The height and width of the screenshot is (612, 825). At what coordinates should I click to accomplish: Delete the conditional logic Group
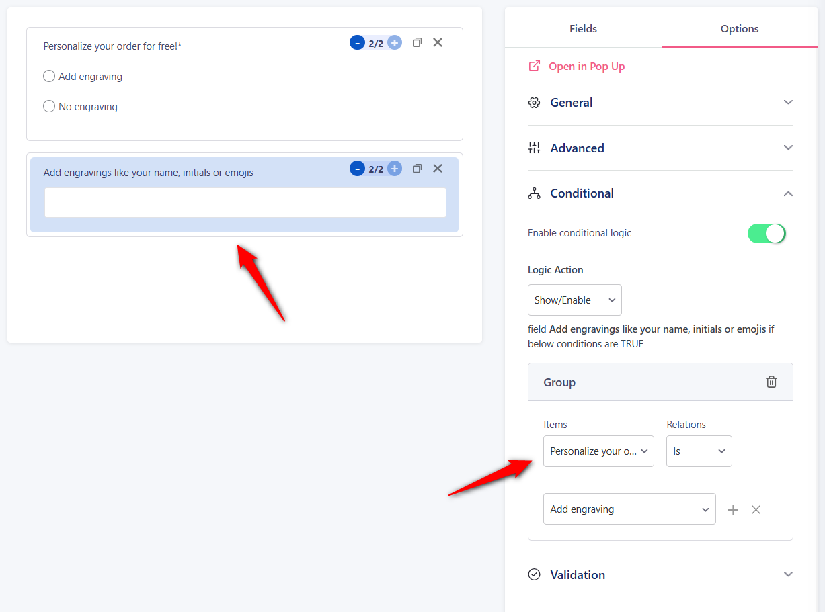771,382
